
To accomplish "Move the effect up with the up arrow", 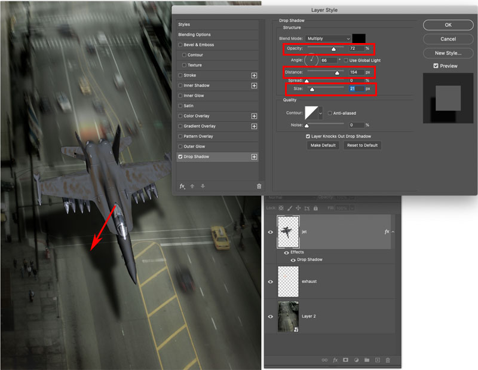I will pyautogui.click(x=192, y=186).
